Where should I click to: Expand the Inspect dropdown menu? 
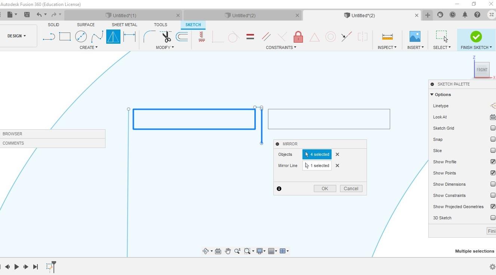point(387,47)
